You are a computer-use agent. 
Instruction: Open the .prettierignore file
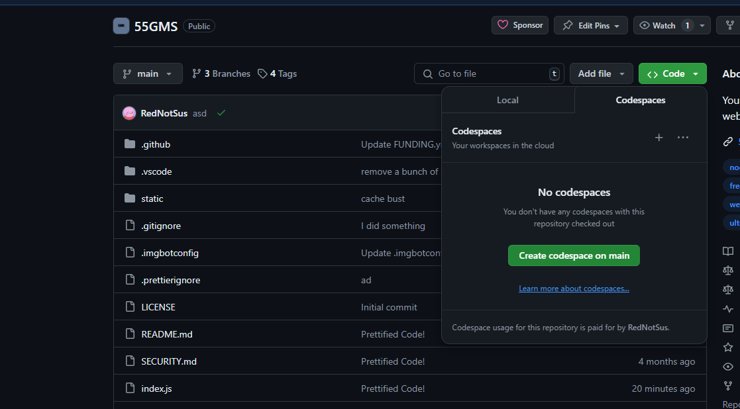tap(171, 281)
